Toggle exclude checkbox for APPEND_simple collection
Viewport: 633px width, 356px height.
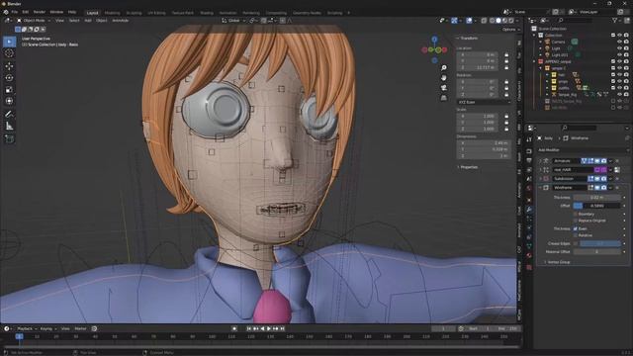pyautogui.click(x=613, y=61)
